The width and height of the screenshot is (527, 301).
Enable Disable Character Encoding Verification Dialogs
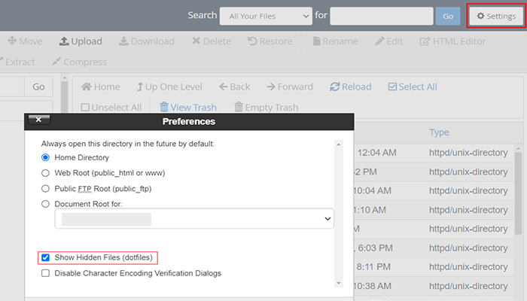pyautogui.click(x=45, y=273)
